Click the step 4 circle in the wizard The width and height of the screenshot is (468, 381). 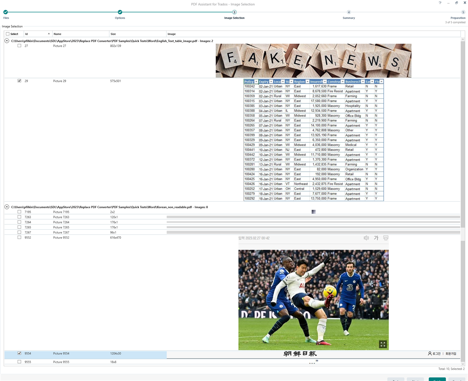[349, 12]
